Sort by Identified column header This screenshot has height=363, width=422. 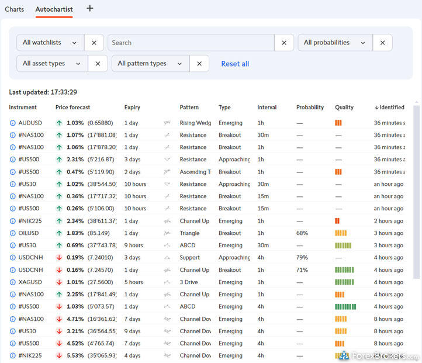[389, 108]
